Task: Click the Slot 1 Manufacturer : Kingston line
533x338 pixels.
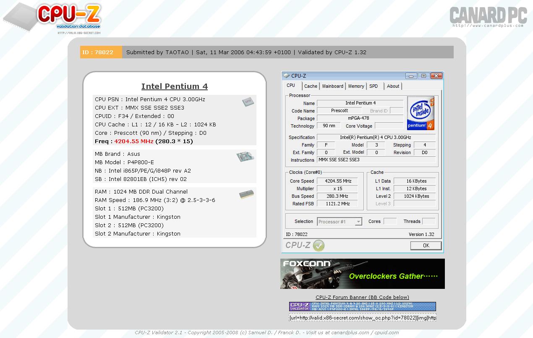Action: point(138,217)
